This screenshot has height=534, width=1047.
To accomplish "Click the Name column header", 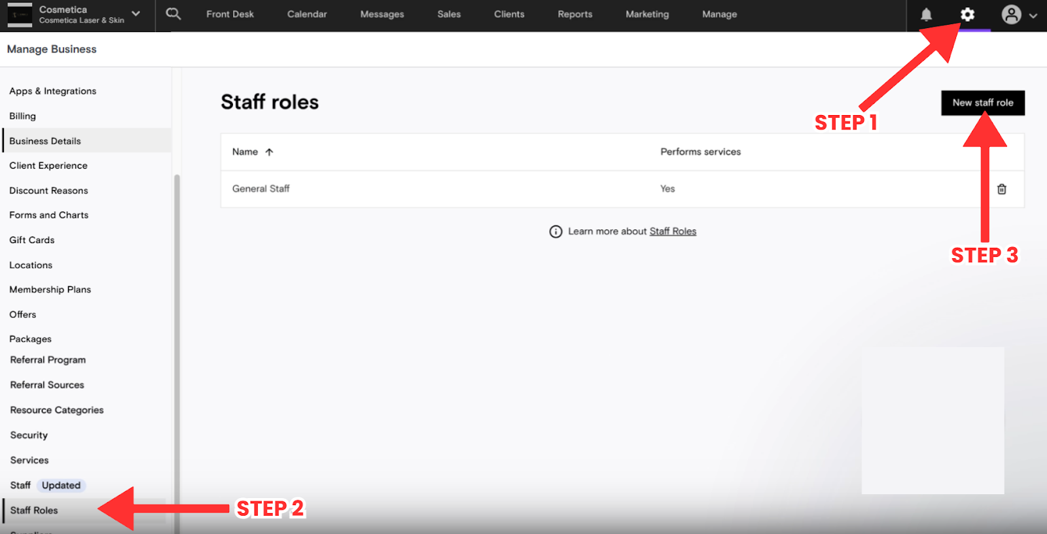I will [x=245, y=152].
